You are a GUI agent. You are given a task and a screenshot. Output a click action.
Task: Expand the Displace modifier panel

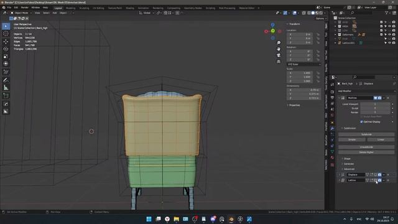point(340,175)
